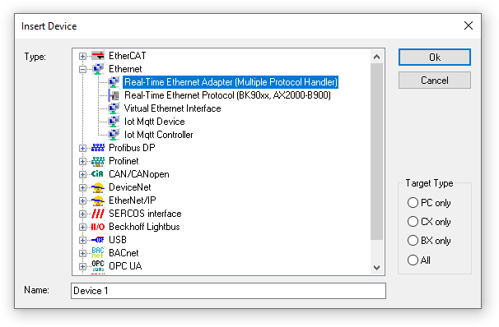The height and width of the screenshot is (327, 499).
Task: Expand the BACnet node
Action: pyautogui.click(x=82, y=253)
